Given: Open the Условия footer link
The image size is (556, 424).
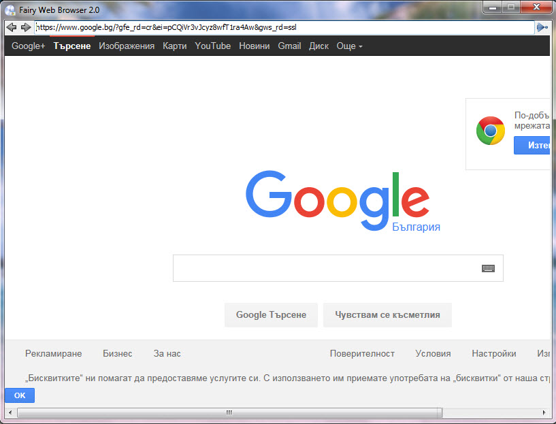Looking at the screenshot, I should (433, 353).
